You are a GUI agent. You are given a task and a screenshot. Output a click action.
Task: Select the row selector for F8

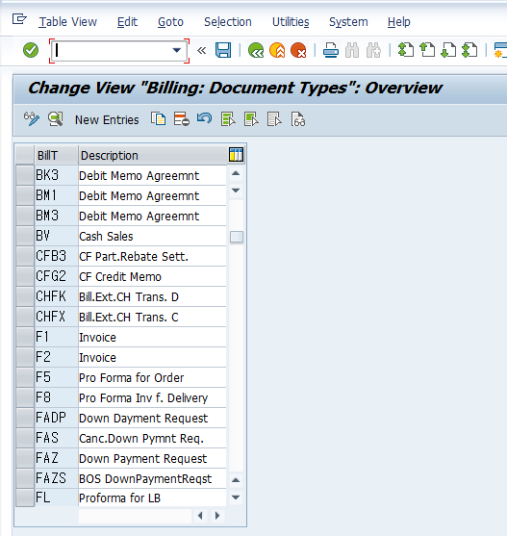click(x=25, y=397)
